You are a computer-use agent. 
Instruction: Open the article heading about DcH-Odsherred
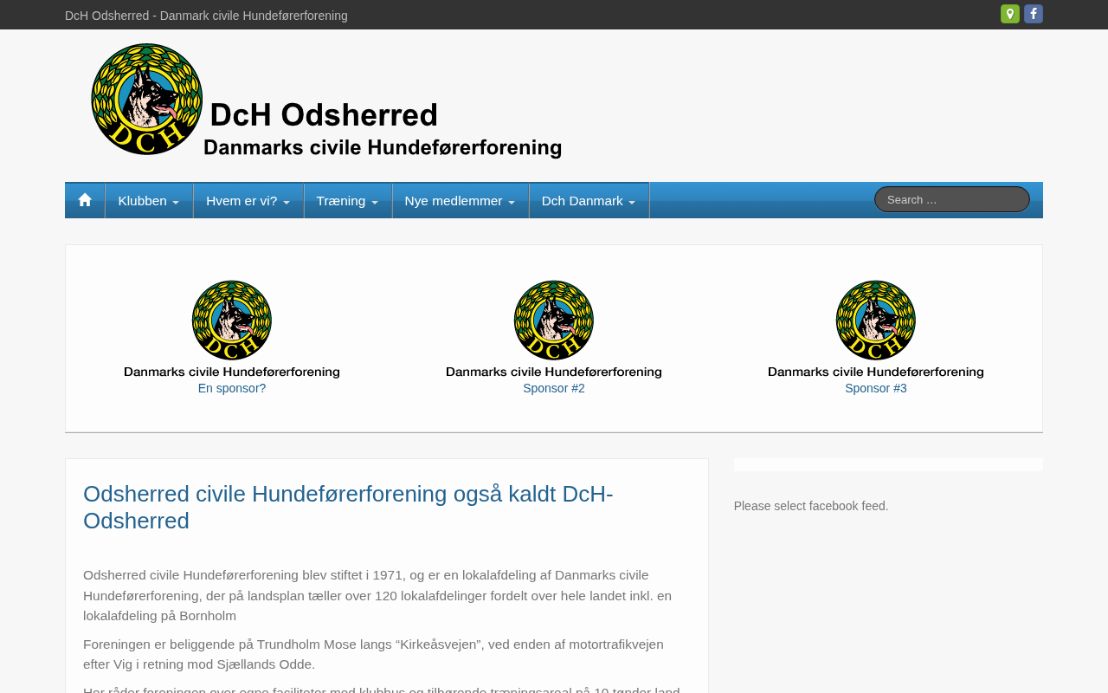point(348,508)
